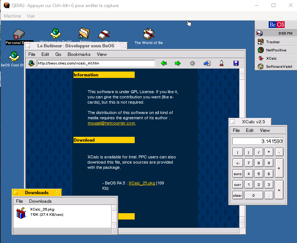Click the clear button in XCalc
This screenshot has height=243, width=297.
click(x=238, y=195)
